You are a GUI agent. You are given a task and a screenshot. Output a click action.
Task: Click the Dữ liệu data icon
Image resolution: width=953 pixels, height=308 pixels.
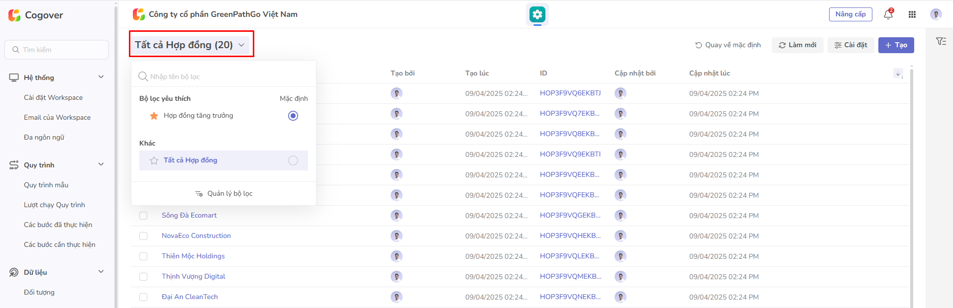coord(14,272)
